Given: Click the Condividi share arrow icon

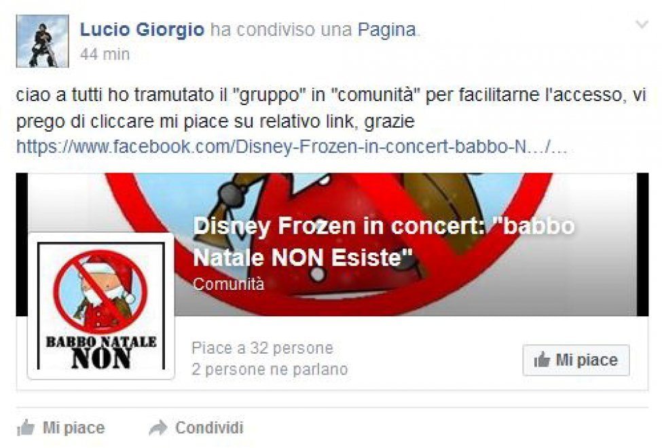Looking at the screenshot, I should (x=158, y=428).
